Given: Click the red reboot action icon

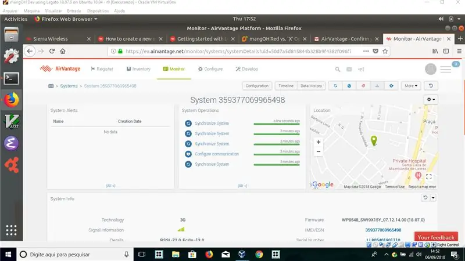Looking at the screenshot, I should pyautogui.click(x=363, y=86).
